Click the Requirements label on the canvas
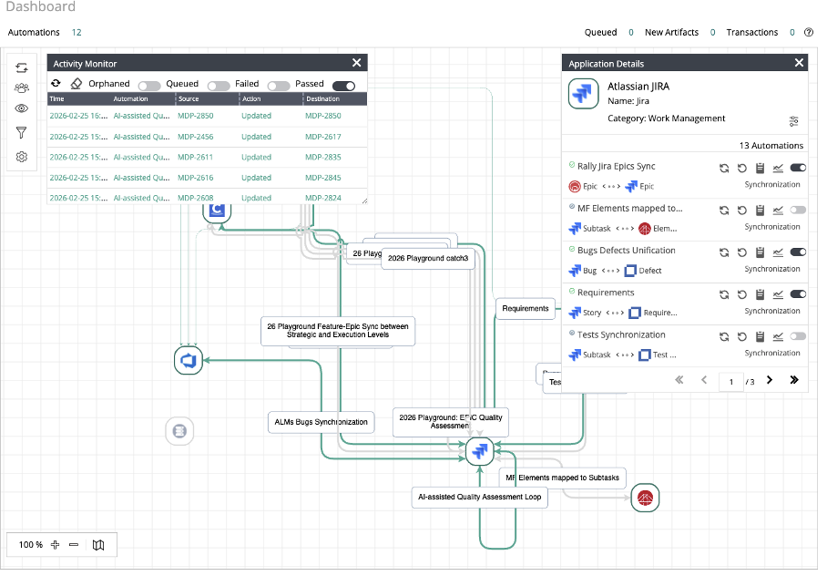This screenshot has height=576, width=827. (526, 309)
